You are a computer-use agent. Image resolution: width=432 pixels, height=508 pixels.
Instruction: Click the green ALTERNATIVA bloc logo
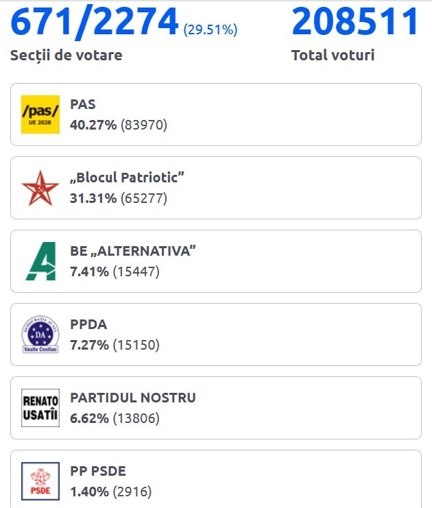(x=40, y=261)
